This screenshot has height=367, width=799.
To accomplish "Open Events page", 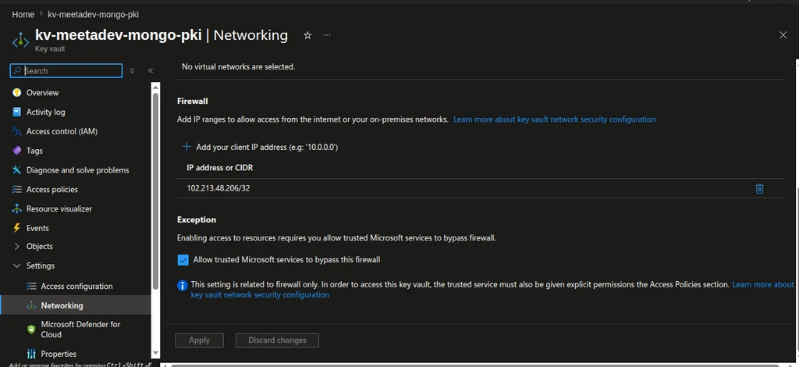I will [x=37, y=228].
